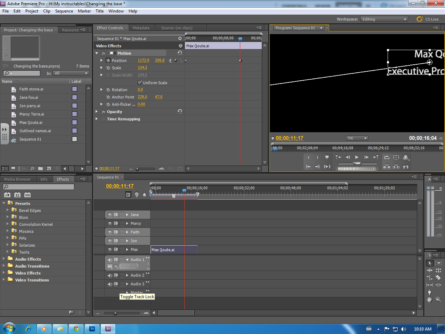Click the Play button in Program monitor
445x334 pixels.
pyautogui.click(x=357, y=157)
